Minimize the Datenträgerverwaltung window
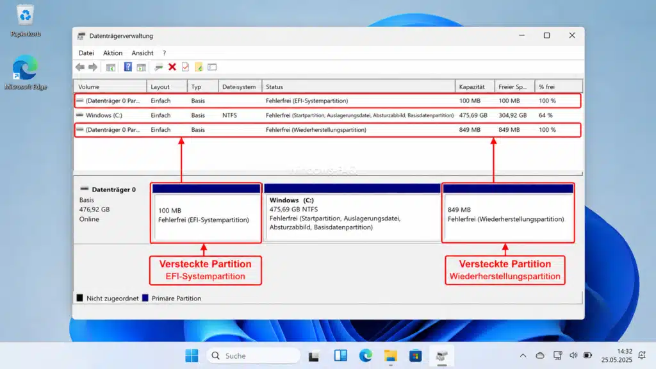Image resolution: width=656 pixels, height=369 pixels. point(521,36)
